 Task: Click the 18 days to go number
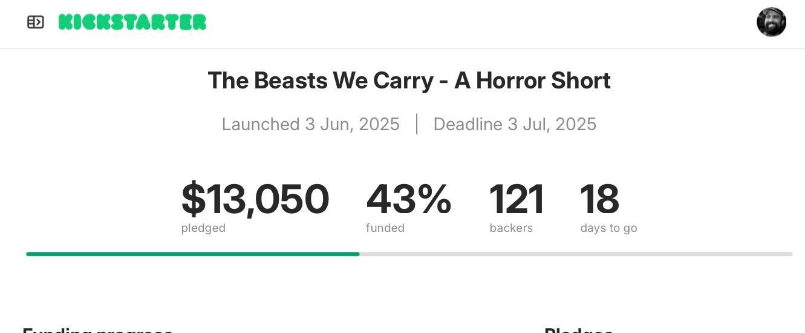click(x=600, y=199)
